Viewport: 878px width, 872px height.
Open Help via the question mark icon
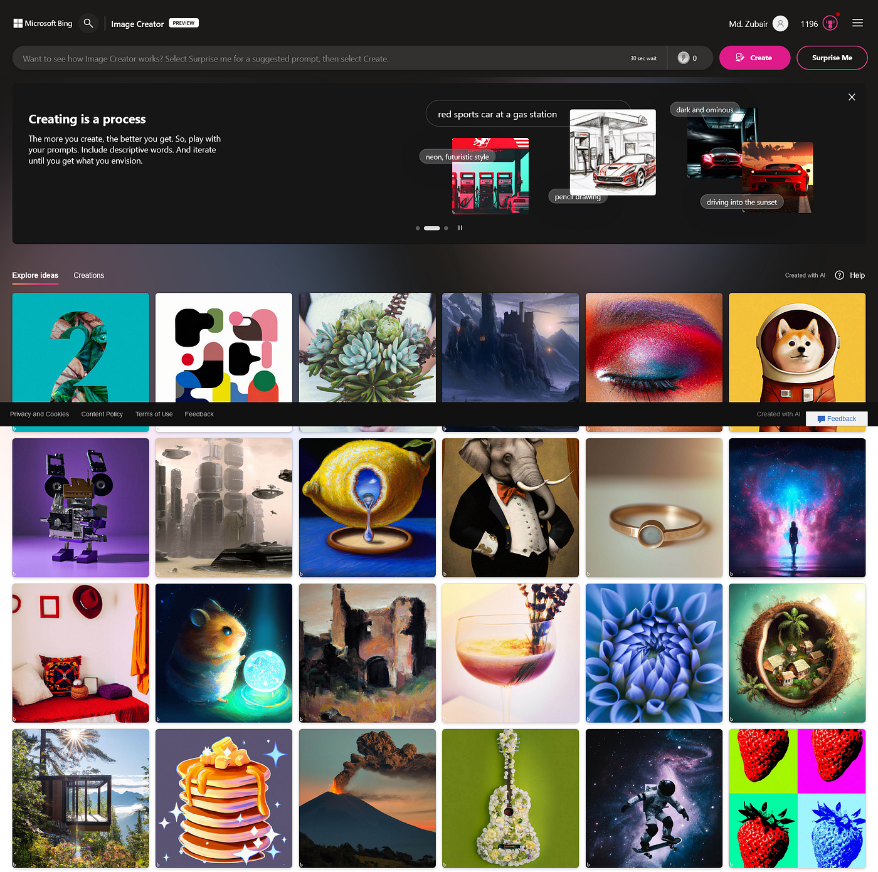[839, 275]
